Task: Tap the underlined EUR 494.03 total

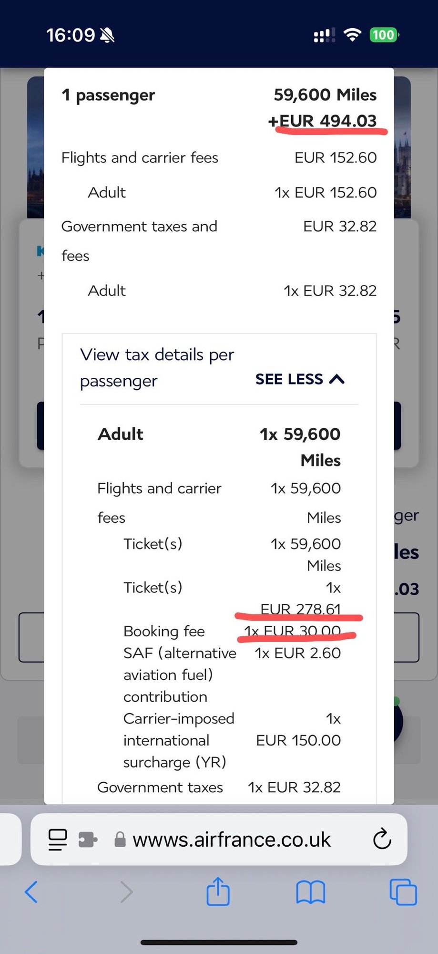Action: coord(328,121)
